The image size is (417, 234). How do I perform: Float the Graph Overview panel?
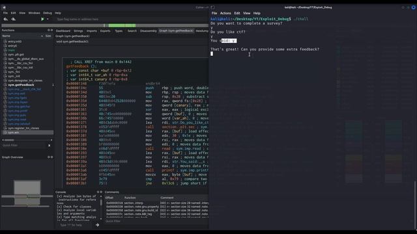(48, 157)
